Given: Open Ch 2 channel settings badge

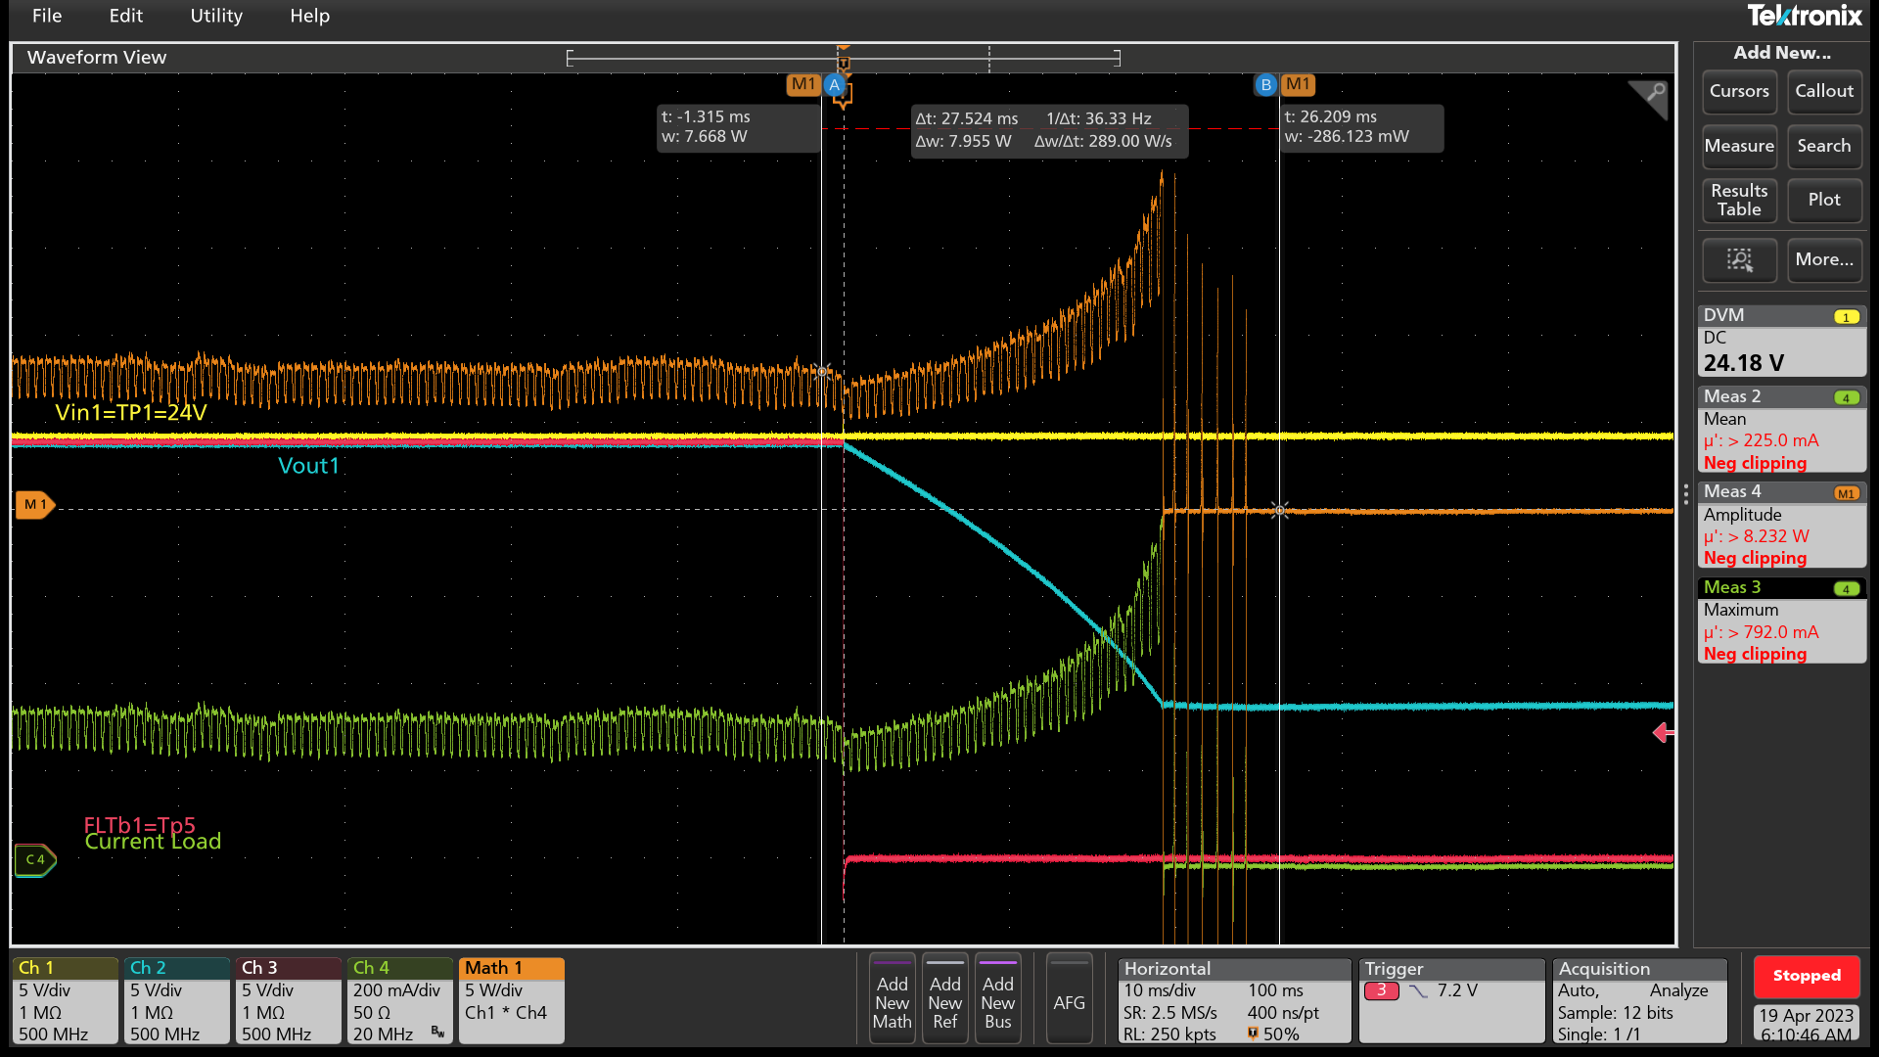Looking at the screenshot, I should pos(177,1000).
